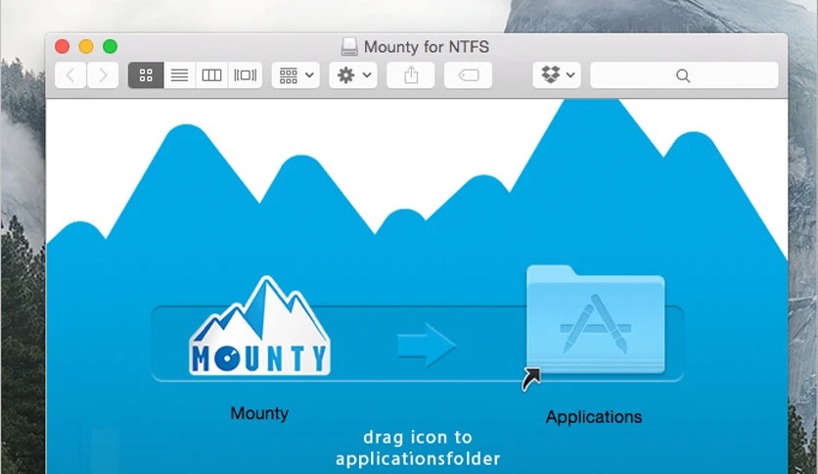Viewport: 818px width, 474px height.
Task: Click the disk icon in title bar
Action: pyautogui.click(x=349, y=46)
